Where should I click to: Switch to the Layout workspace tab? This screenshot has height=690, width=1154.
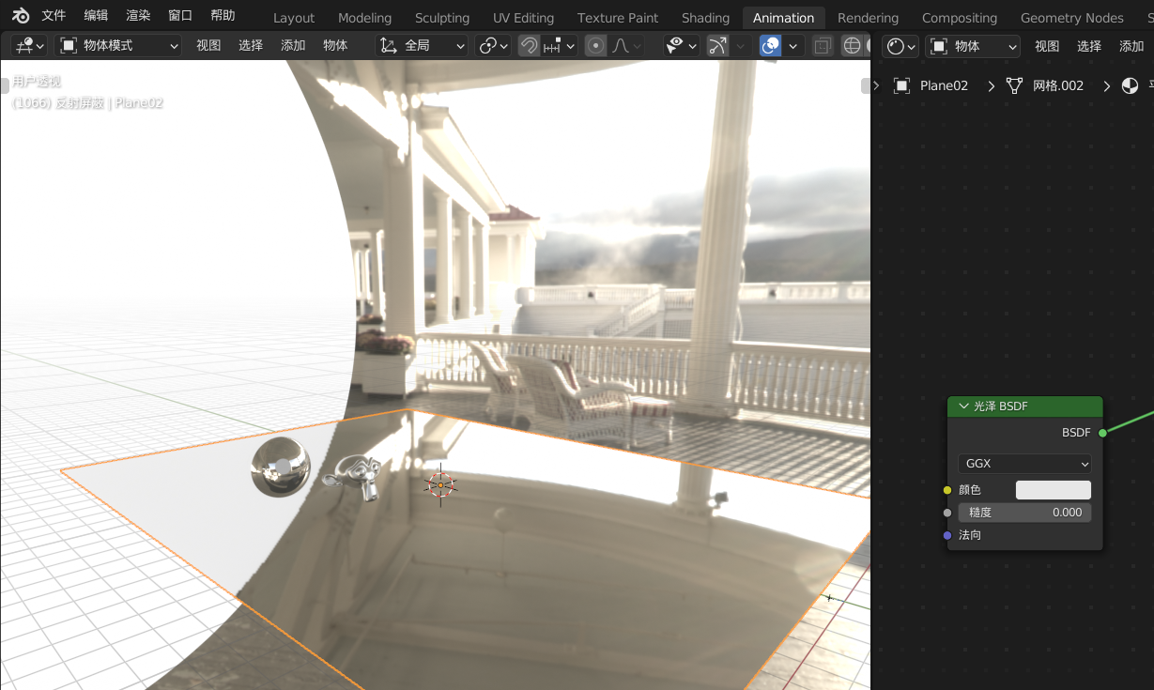click(294, 18)
